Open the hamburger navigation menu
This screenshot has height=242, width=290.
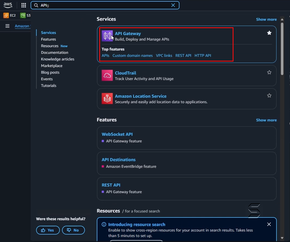(x=7, y=26)
